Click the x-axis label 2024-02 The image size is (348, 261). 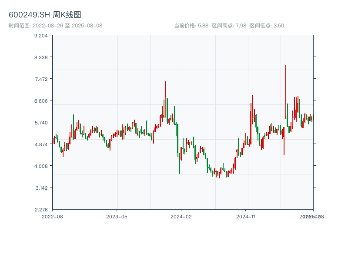[181, 217]
